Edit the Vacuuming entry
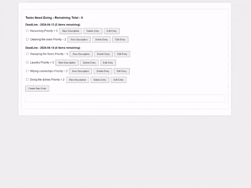This screenshot has height=188, width=251. click(112, 31)
